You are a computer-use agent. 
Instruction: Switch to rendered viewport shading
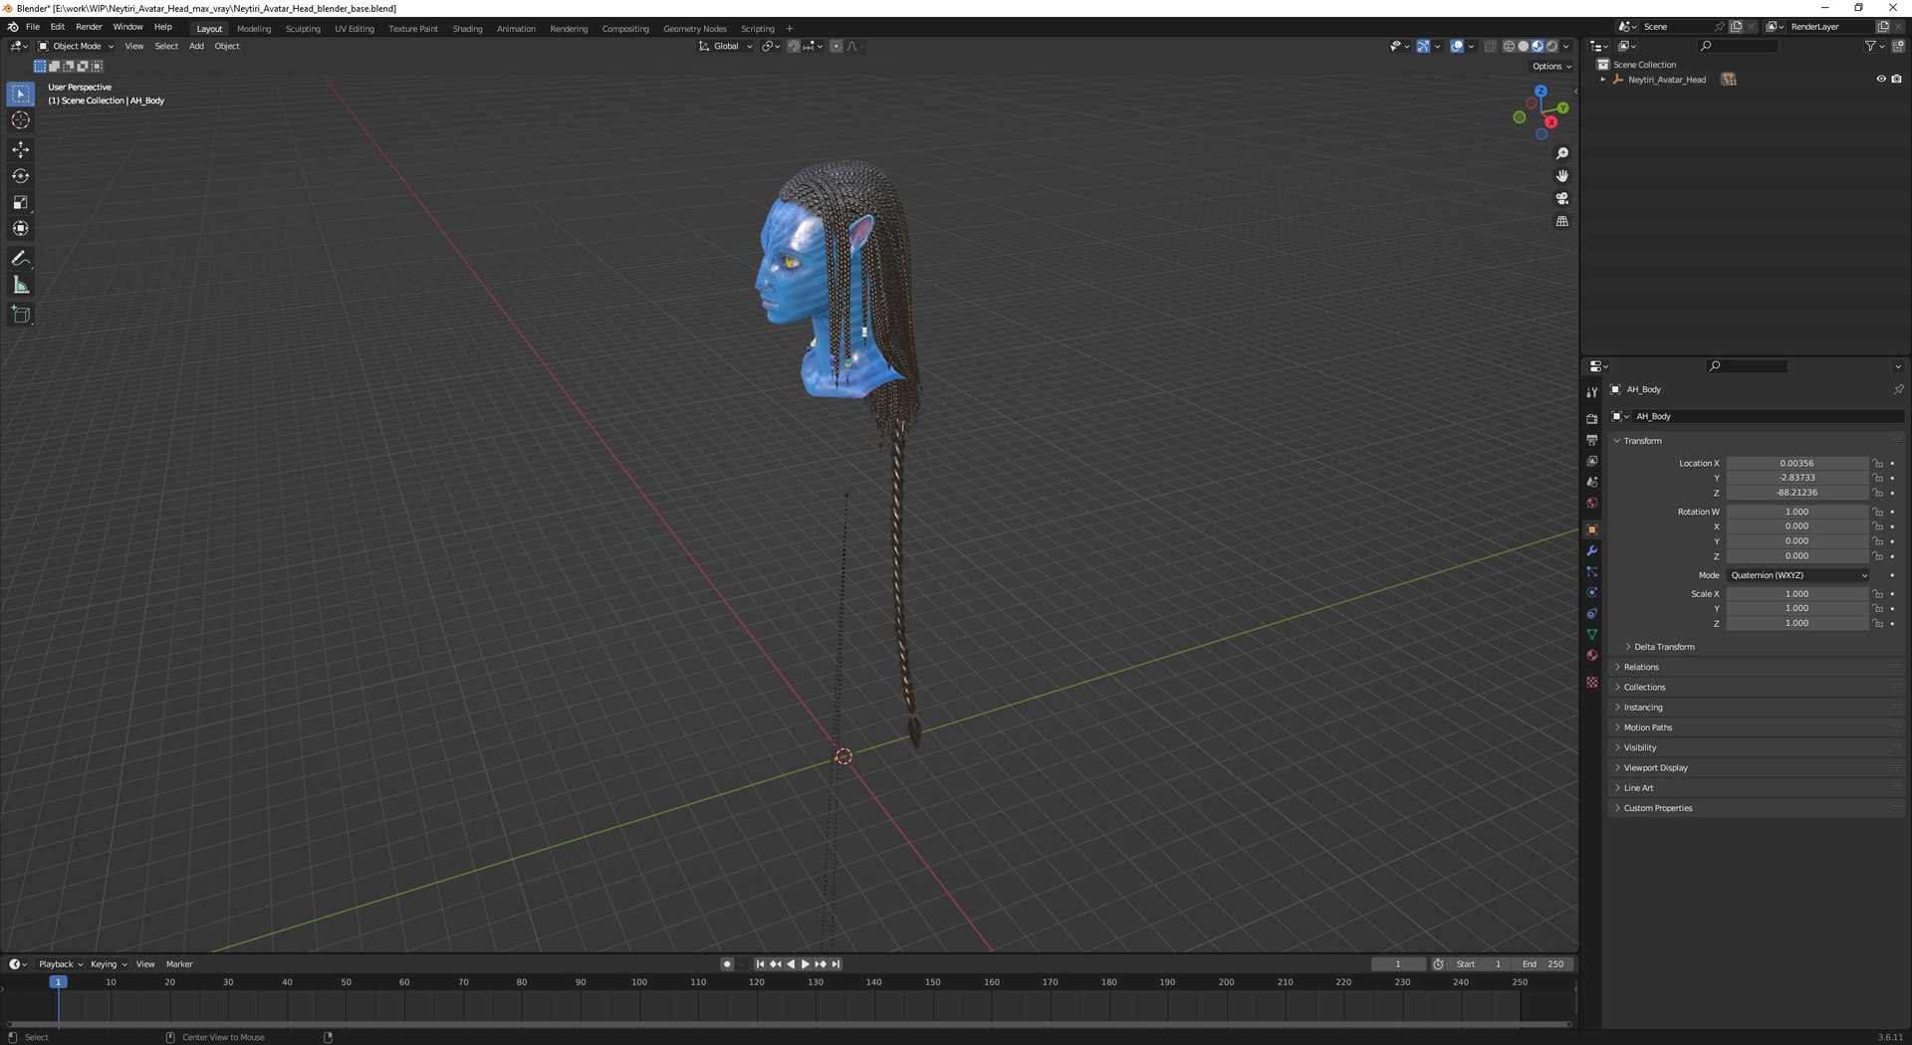point(1552,46)
